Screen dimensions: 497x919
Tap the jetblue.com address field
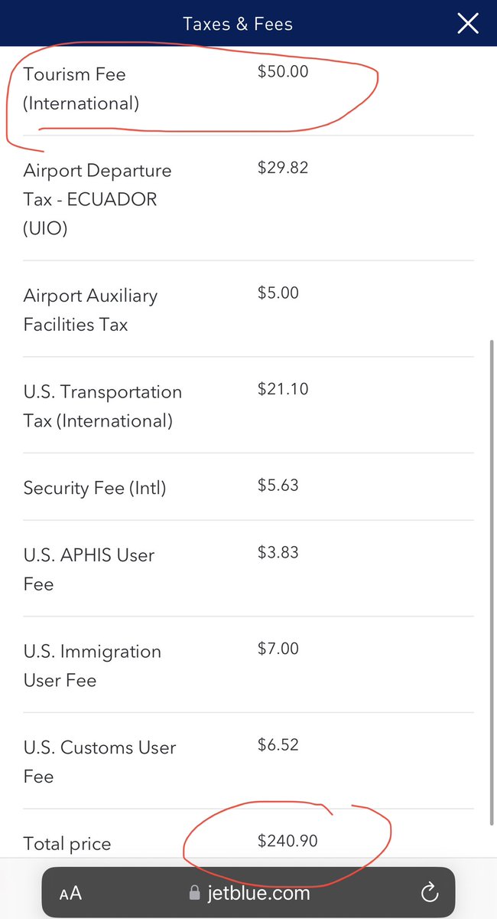coord(248,892)
